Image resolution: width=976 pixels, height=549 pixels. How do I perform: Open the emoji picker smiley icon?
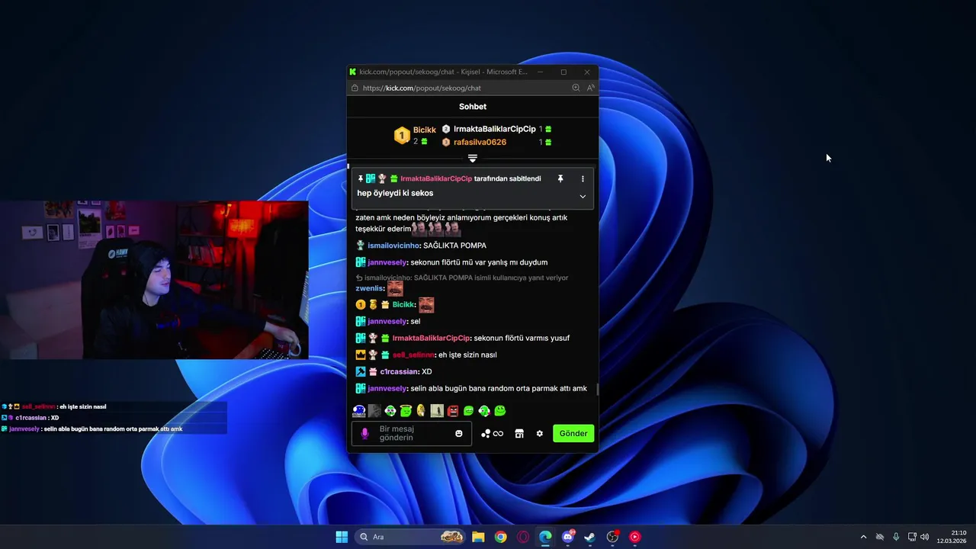pos(459,433)
